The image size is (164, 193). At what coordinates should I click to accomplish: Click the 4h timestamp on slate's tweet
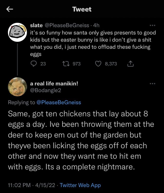pos(97,25)
